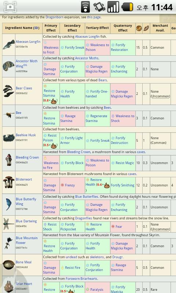Image resolution: width=176 pixels, height=293 pixels.
Task: Tap the gold coin value column icon
Action: [x=139, y=28]
